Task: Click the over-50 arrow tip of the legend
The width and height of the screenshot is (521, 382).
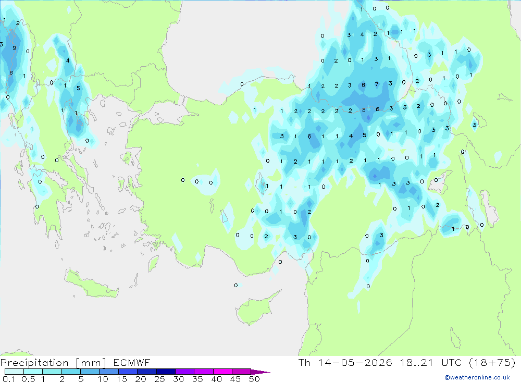Action: coord(260,372)
